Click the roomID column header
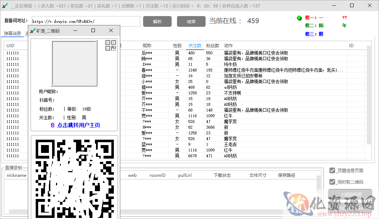 coord(158,175)
